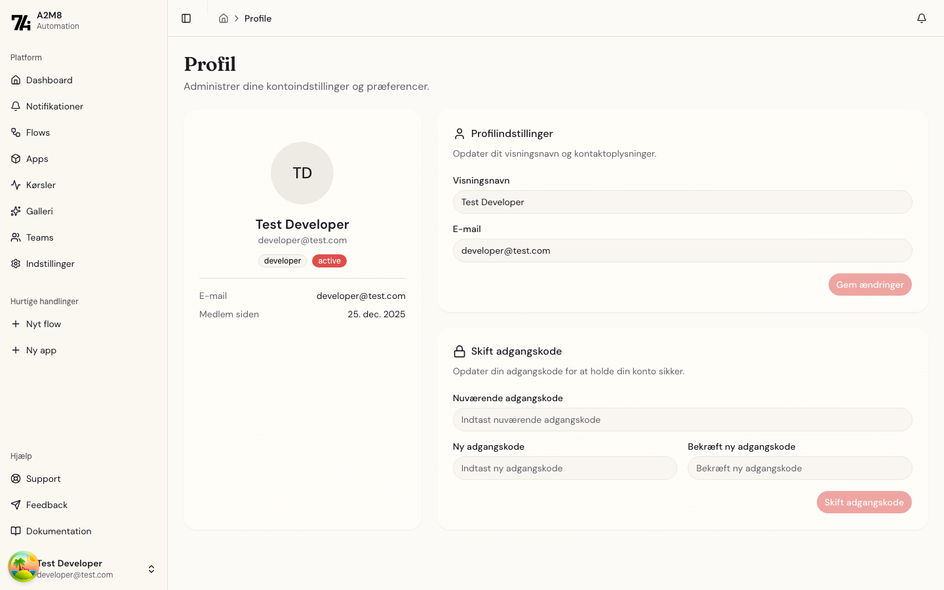Image resolution: width=944 pixels, height=590 pixels.
Task: Open the Galleri sparkles icon
Action: pyautogui.click(x=16, y=211)
